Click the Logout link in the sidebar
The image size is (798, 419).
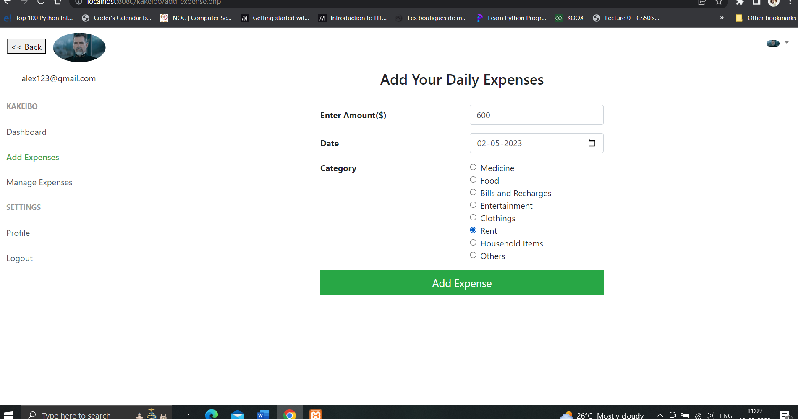[x=19, y=258]
